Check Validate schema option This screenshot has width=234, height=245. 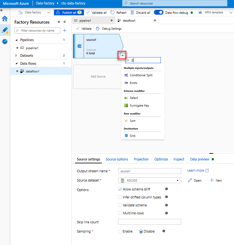pos(120,205)
